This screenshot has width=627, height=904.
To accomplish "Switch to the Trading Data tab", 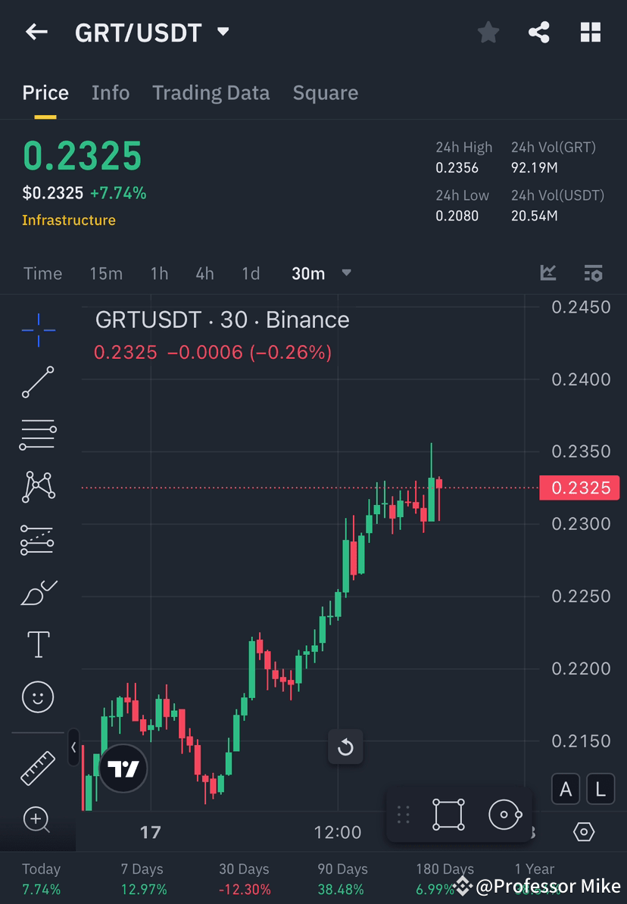I will [211, 92].
